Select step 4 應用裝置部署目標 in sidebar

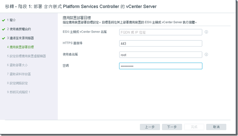point(20,47)
